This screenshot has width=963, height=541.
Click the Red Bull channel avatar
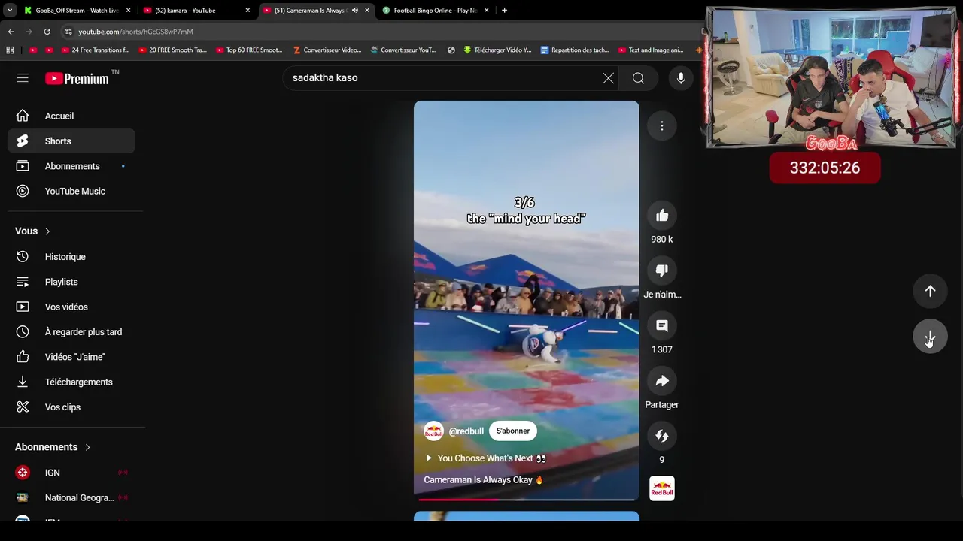(433, 431)
